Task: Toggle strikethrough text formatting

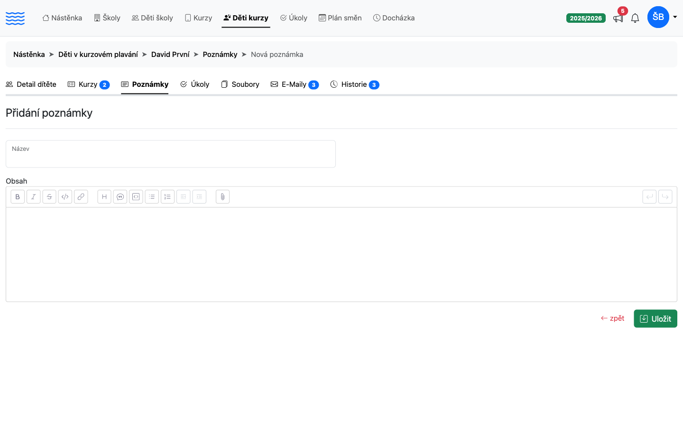Action: point(49,197)
